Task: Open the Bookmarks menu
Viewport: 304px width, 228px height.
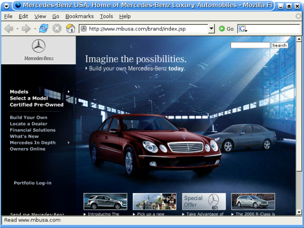Action: coord(80,17)
